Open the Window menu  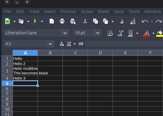[153, 12]
